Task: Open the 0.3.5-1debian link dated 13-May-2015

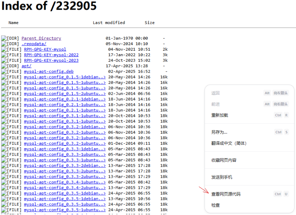Action: coord(65,199)
